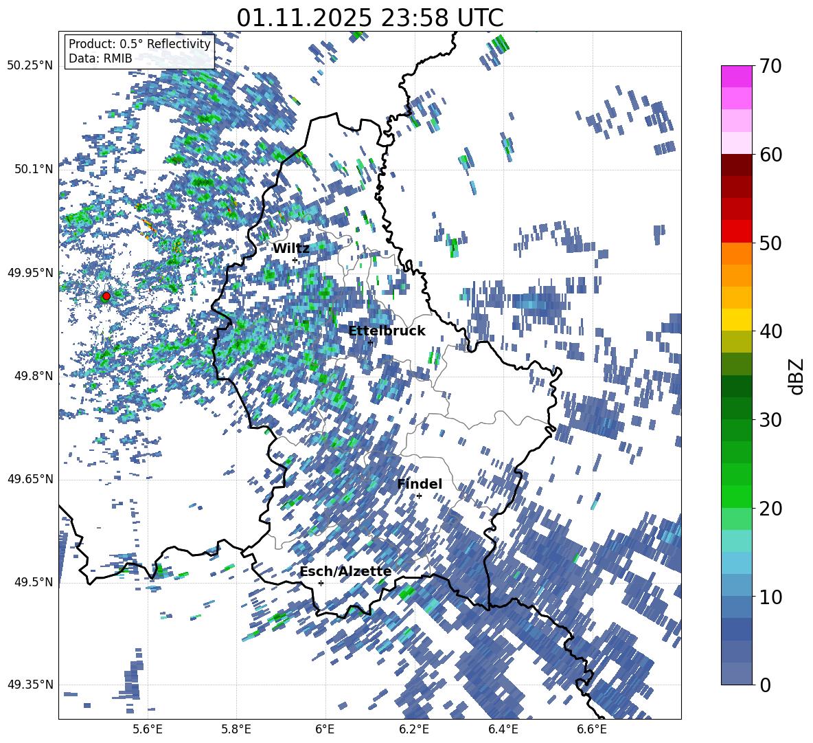Screen dimensions: 813x743
Task: Click the dark maroon colorbar segment below 60
Action: [x=736, y=165]
